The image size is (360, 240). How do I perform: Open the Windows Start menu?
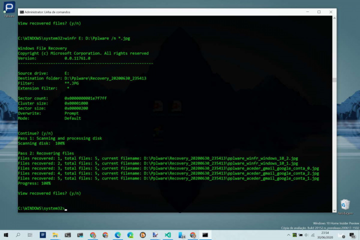pyautogui.click(x=5, y=234)
